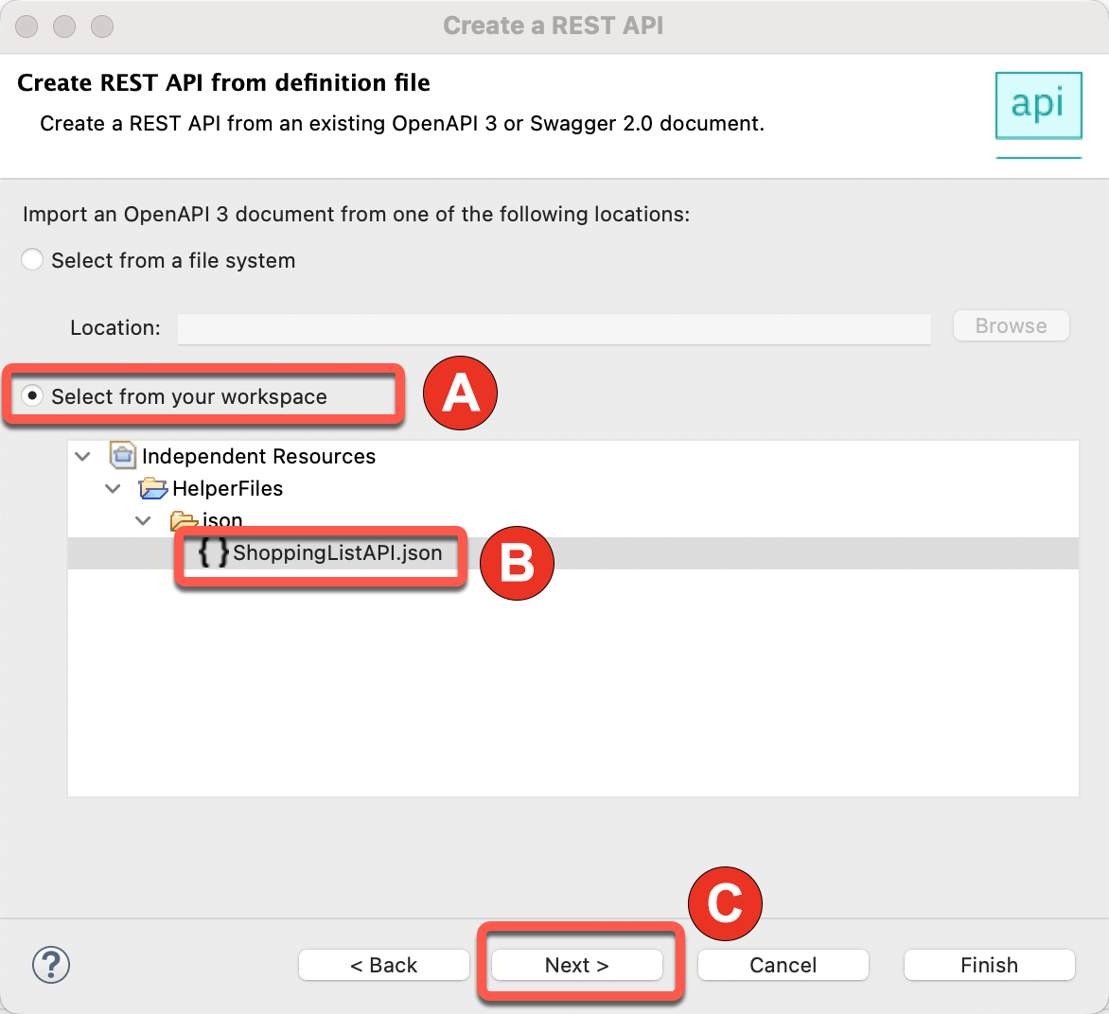
Task: Collapse the json folder node
Action: (x=143, y=520)
